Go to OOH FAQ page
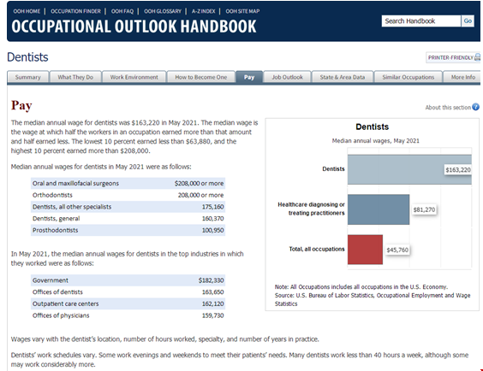Image resolution: width=483 pixels, height=371 pixels. 122,11
